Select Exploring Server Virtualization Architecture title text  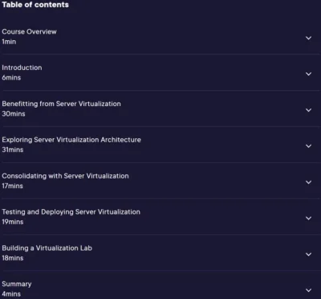71,140
